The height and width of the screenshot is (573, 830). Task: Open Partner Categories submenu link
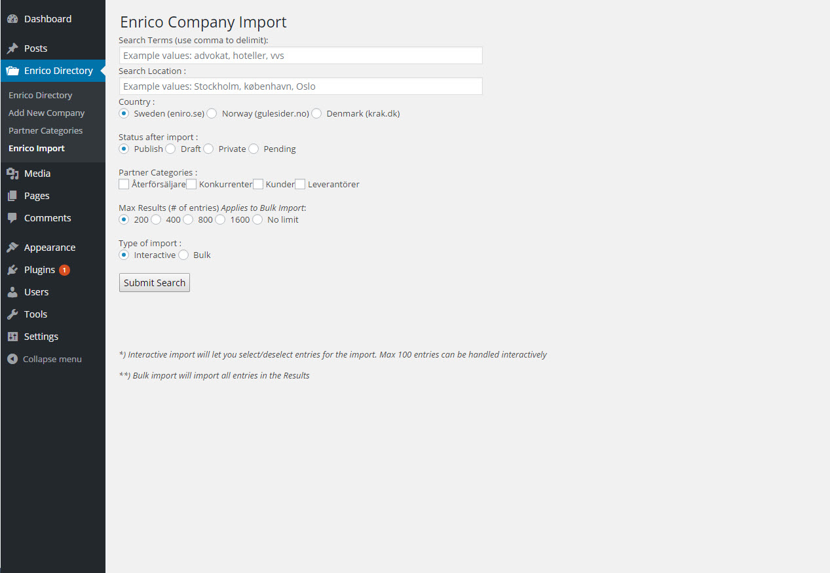pyautogui.click(x=46, y=130)
